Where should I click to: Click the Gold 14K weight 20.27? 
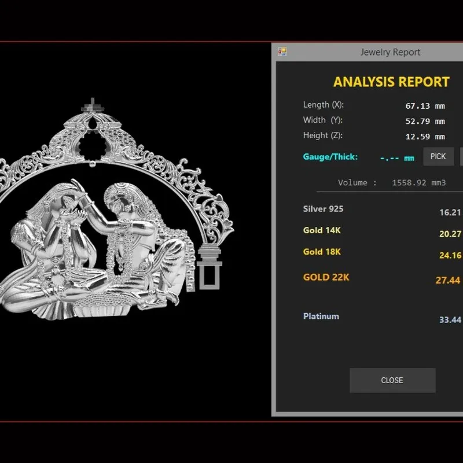[450, 234]
